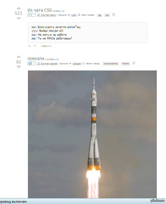Downvote the "поехали" post
The image size is (166, 204).
pyautogui.click(x=19, y=67)
